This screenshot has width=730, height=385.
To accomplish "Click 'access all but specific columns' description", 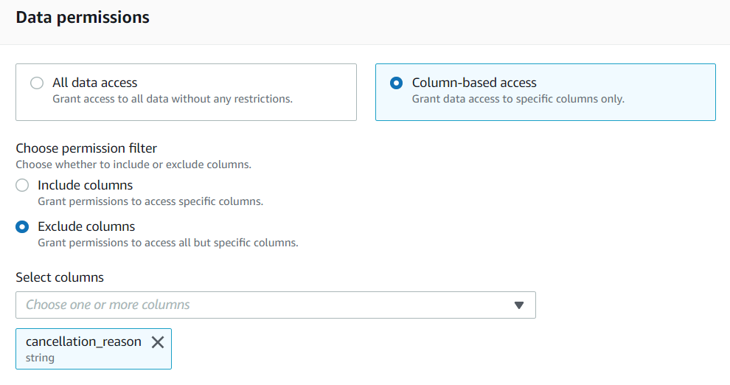I will 168,242.
